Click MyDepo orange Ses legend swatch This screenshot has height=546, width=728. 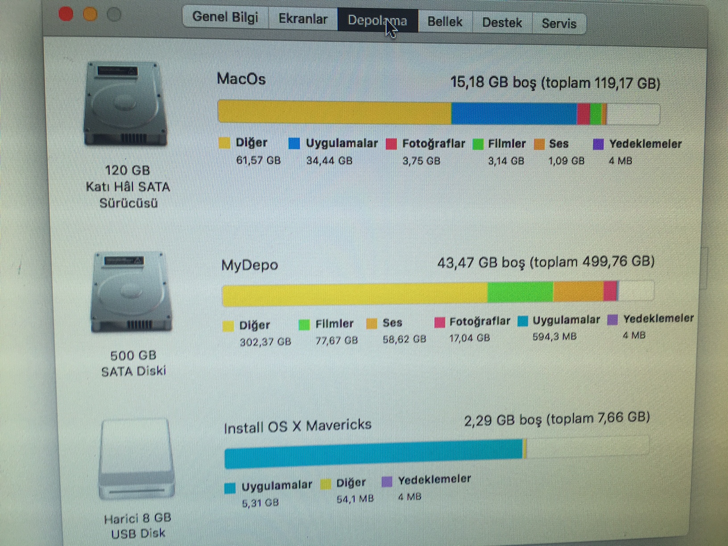pos(372,323)
